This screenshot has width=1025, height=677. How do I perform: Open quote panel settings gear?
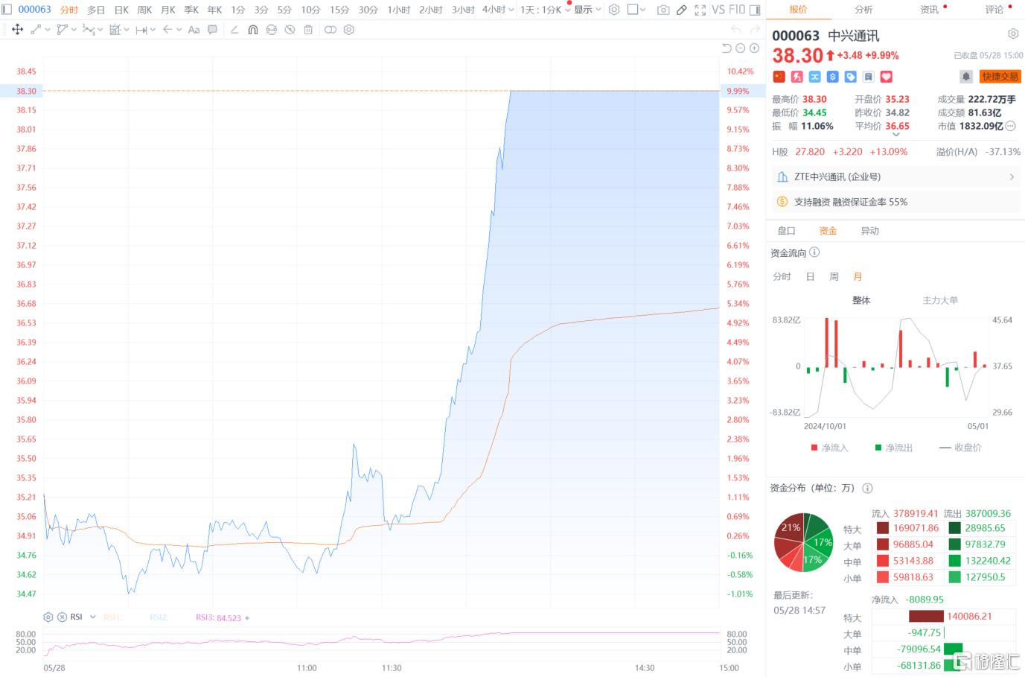1013,34
